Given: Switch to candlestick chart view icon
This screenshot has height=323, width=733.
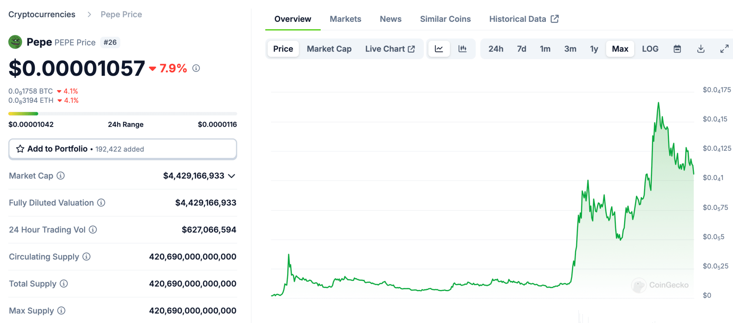Looking at the screenshot, I should [x=462, y=49].
